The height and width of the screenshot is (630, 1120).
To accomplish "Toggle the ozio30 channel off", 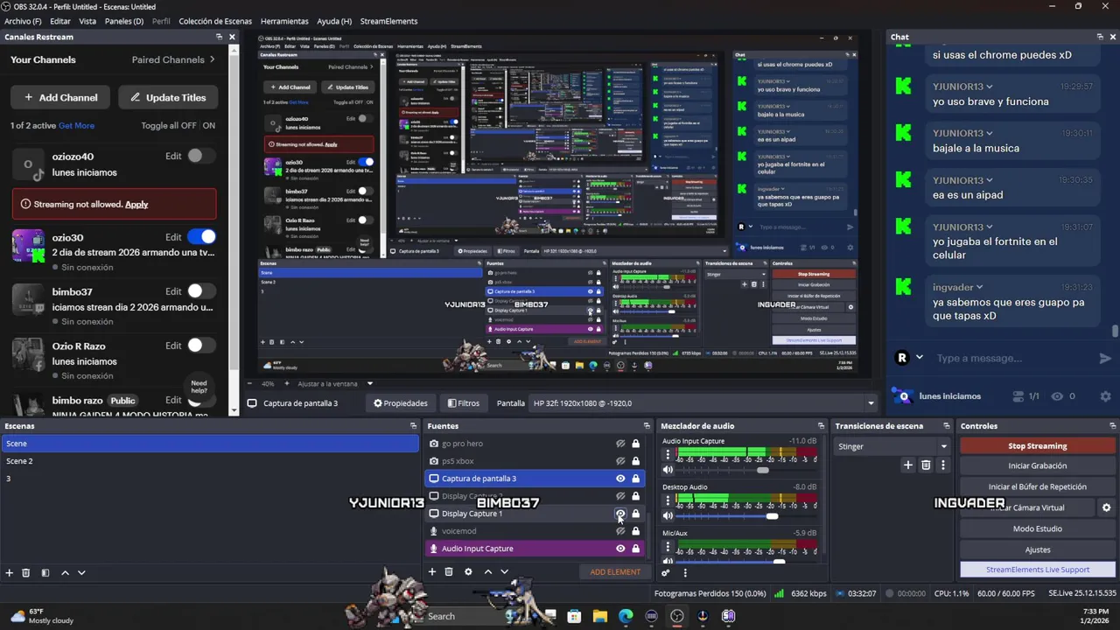I will click(x=201, y=237).
